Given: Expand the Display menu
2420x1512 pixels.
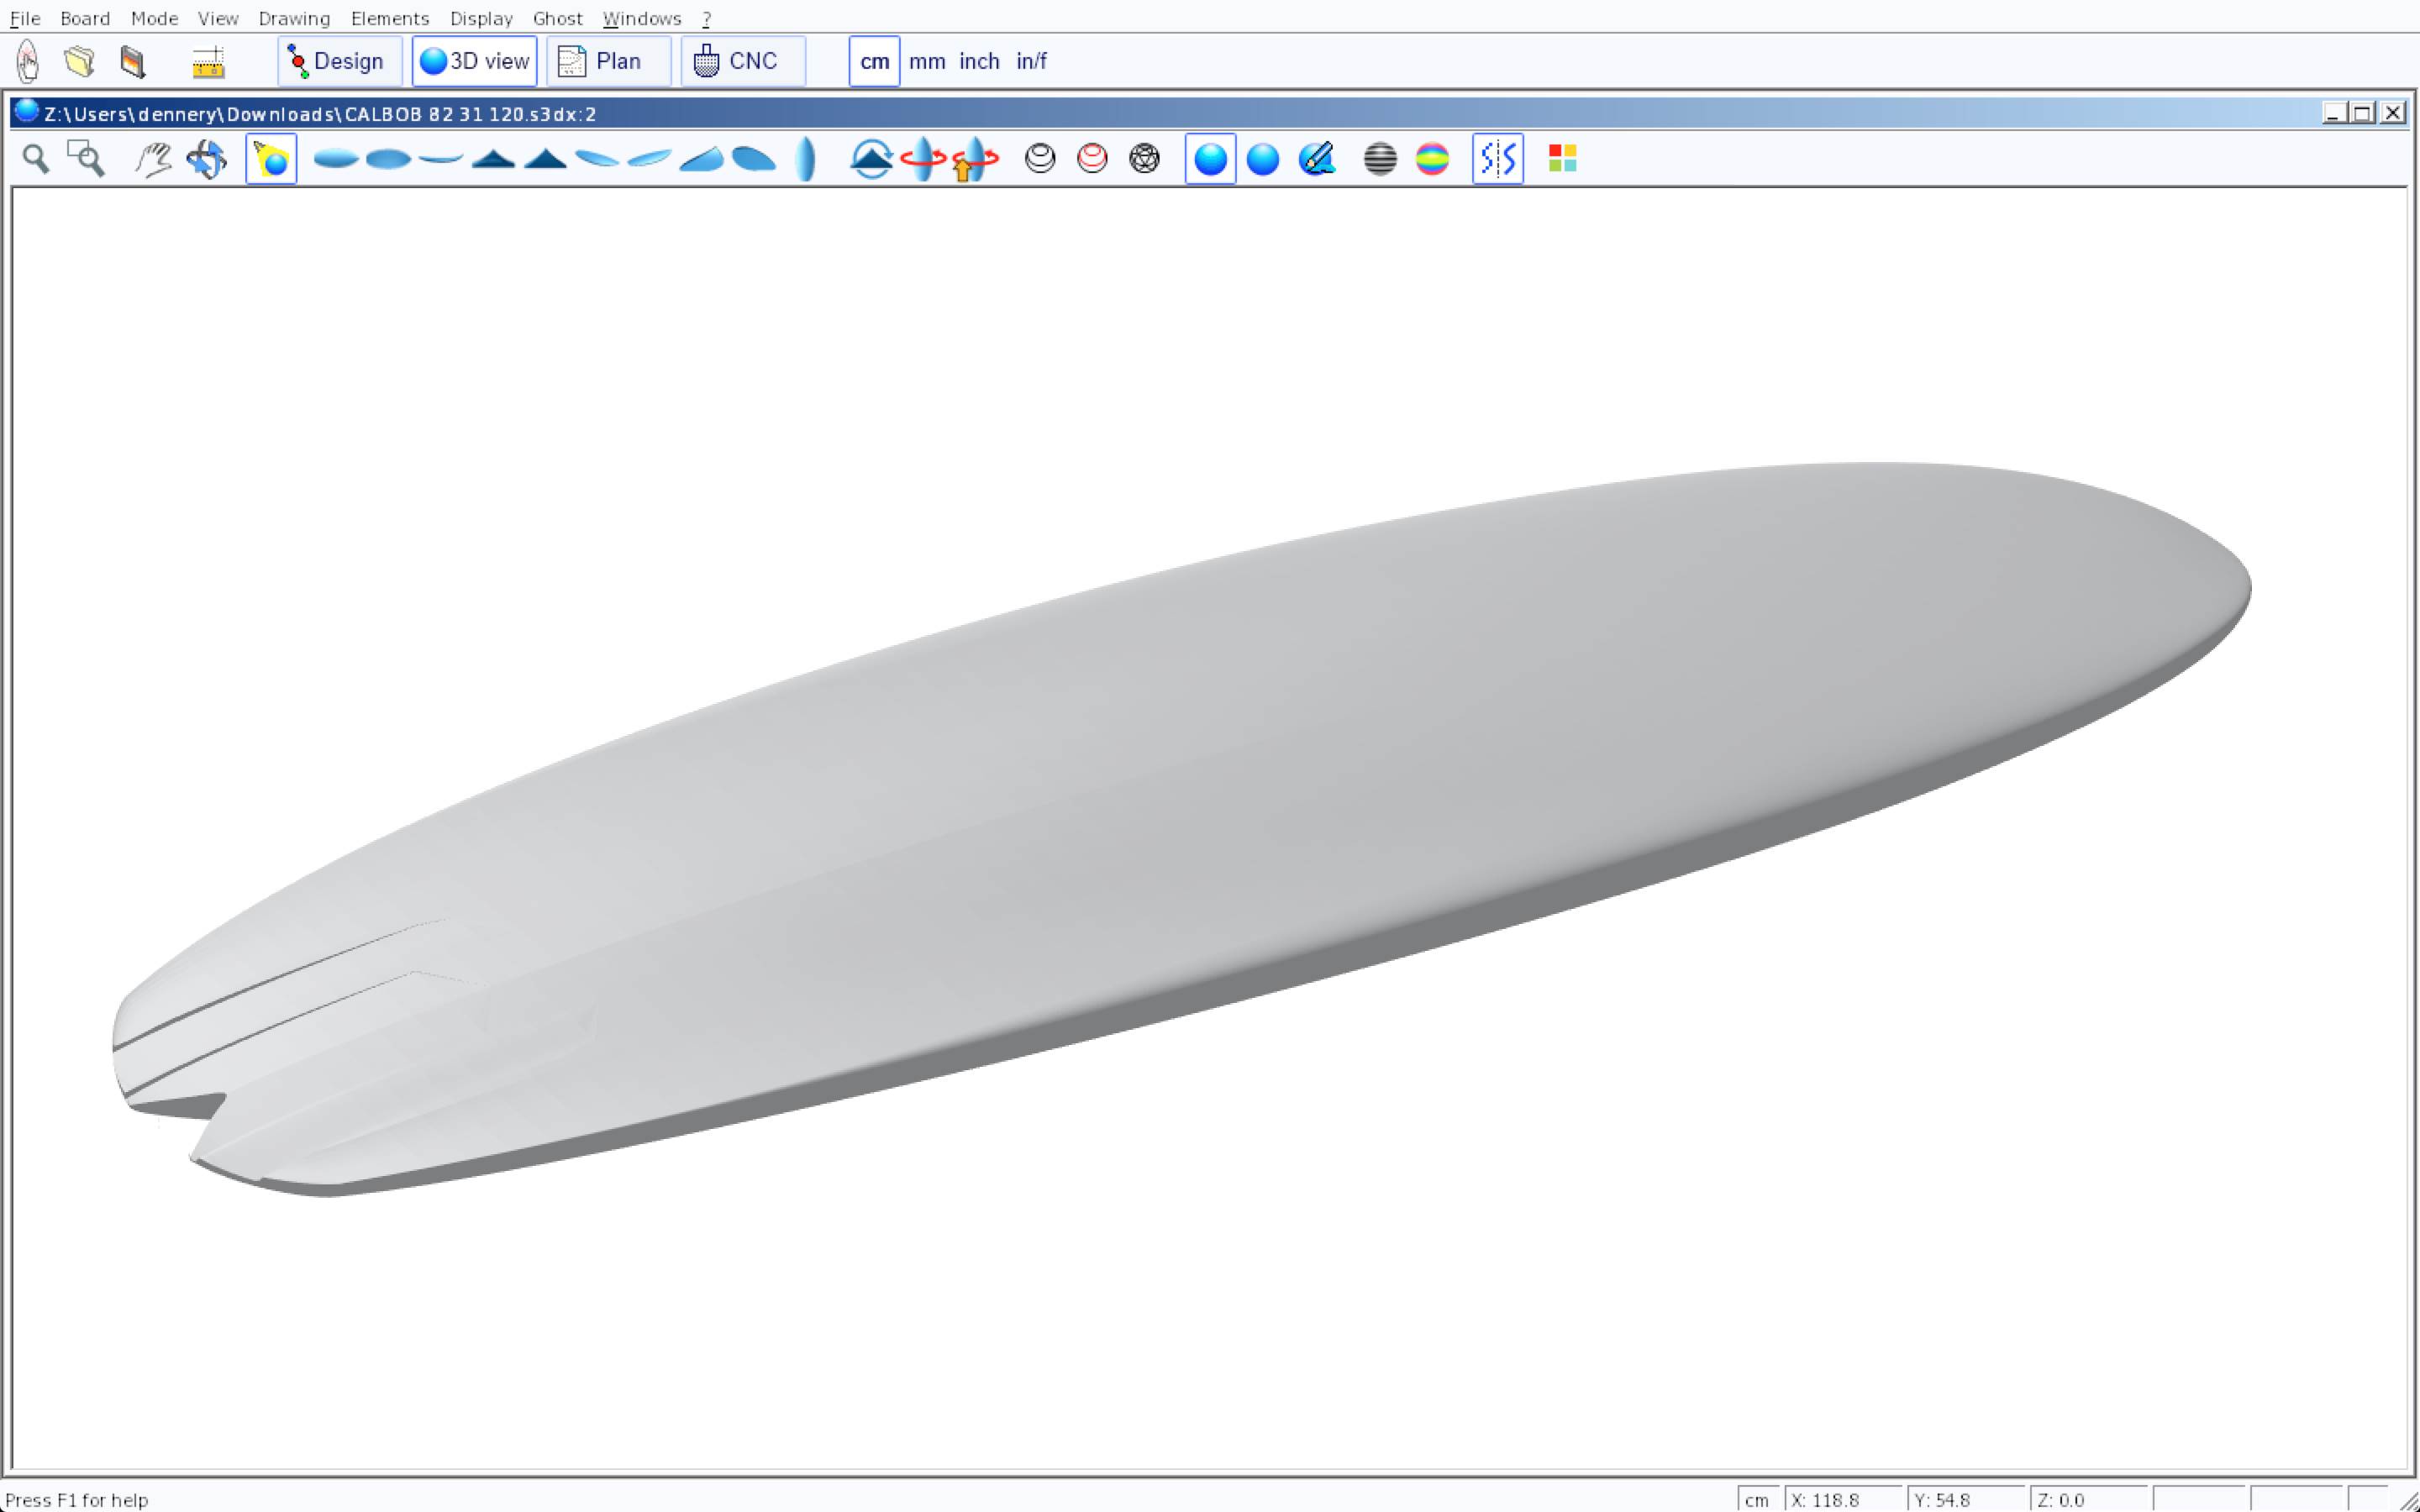Looking at the screenshot, I should 480,18.
